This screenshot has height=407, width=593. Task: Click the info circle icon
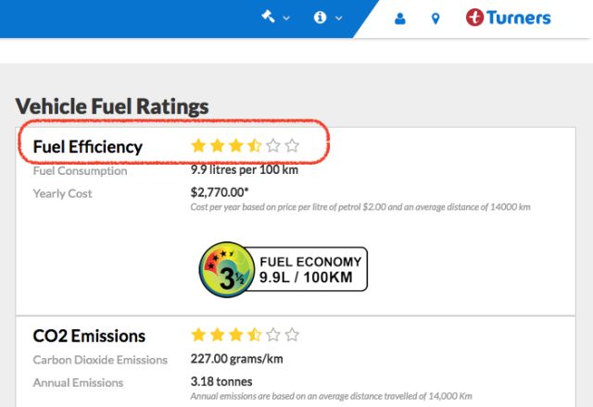pos(321,17)
